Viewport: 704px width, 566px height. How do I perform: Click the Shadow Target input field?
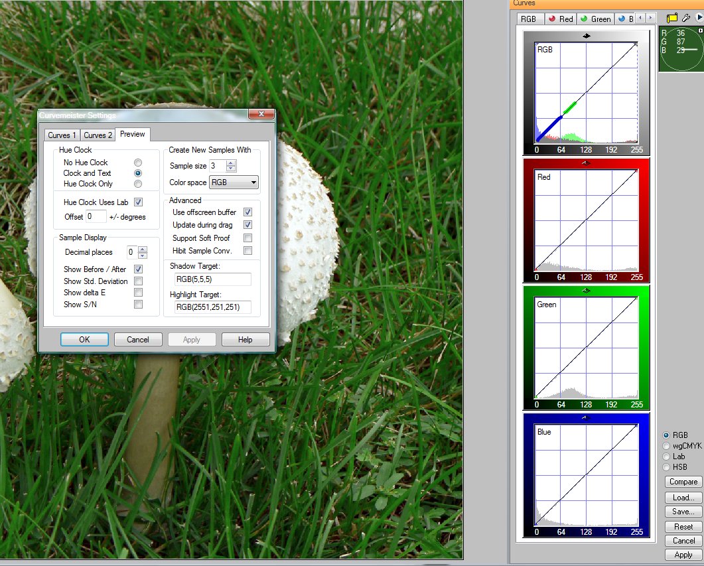pyautogui.click(x=212, y=279)
